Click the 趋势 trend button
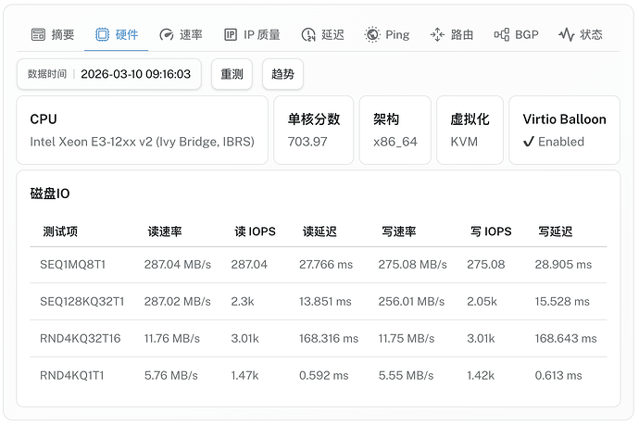639x425 pixels. tap(282, 74)
